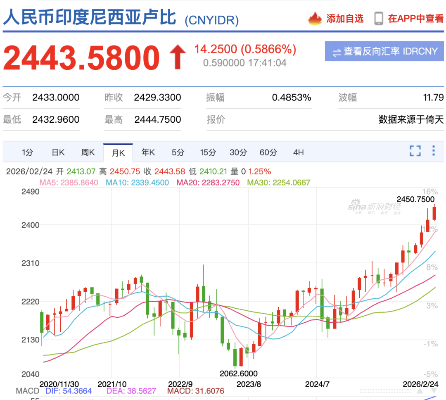The width and height of the screenshot is (446, 400).
Task: Click 最高 value 2444.7500
Action: pos(158,119)
